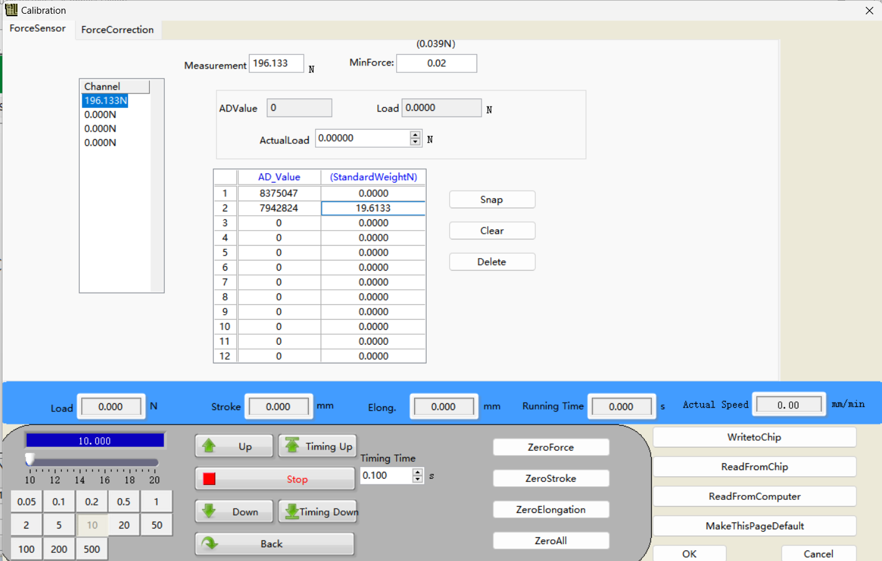882x561 pixels.
Task: Click the Calibration window title icon
Action: tap(11, 10)
